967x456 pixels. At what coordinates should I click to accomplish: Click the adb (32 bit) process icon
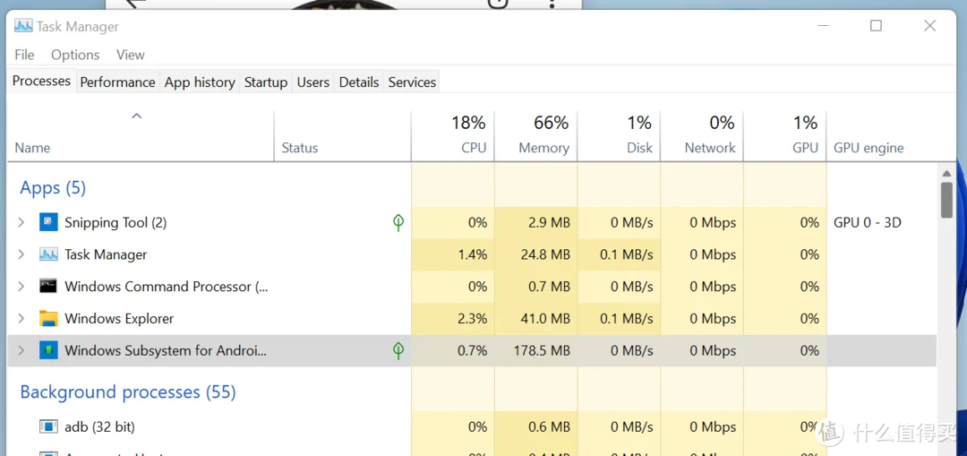tap(48, 426)
